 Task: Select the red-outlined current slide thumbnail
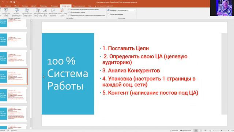14,77
